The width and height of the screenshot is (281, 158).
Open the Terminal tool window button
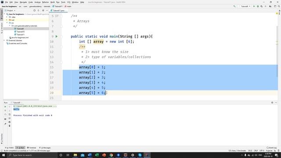32,148
